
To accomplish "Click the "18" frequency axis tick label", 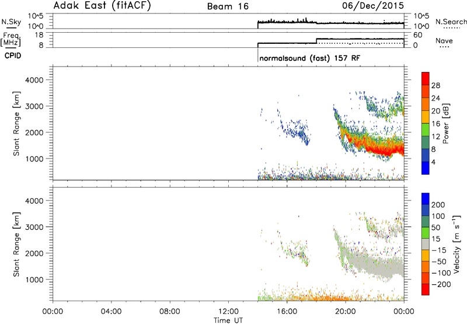I will pyautogui.click(x=39, y=35).
